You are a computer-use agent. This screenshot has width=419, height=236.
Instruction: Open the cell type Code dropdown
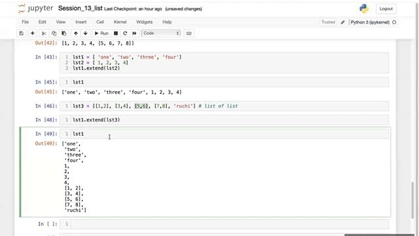(161, 33)
